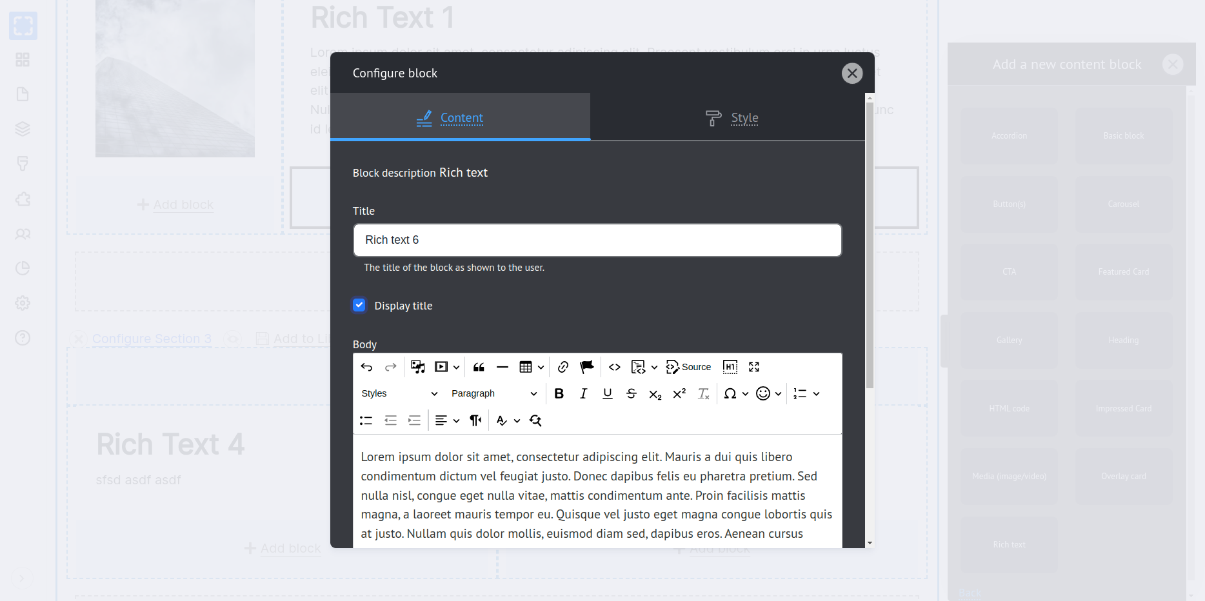Insert a code block
The image size is (1205, 601).
638,367
